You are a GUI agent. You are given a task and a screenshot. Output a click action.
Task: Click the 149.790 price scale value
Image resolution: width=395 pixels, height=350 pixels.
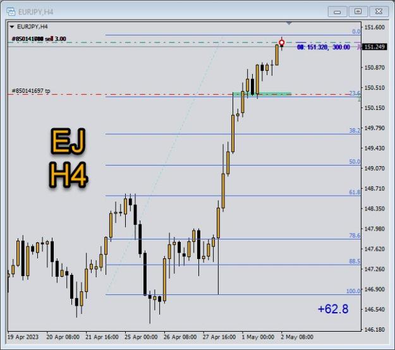coord(375,128)
